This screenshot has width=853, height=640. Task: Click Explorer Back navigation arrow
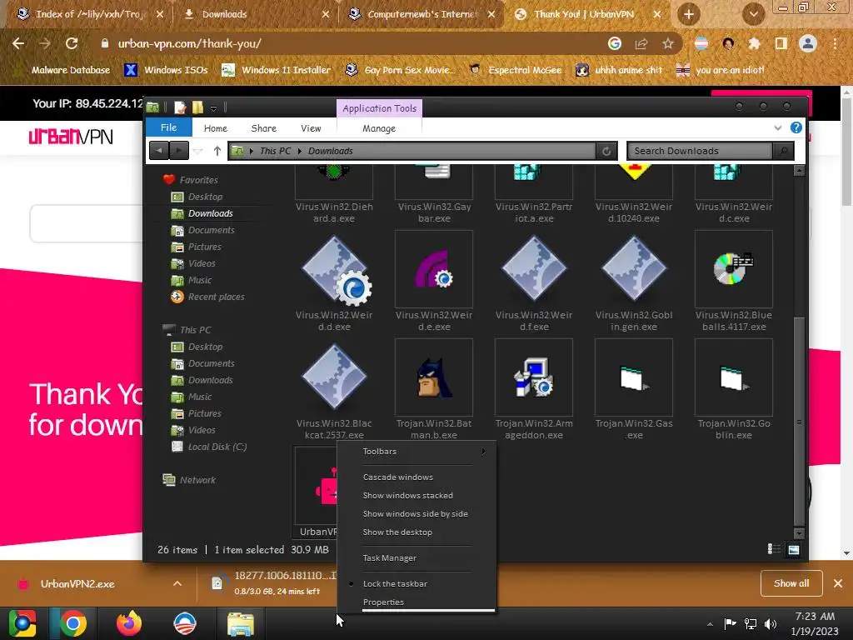(x=159, y=151)
